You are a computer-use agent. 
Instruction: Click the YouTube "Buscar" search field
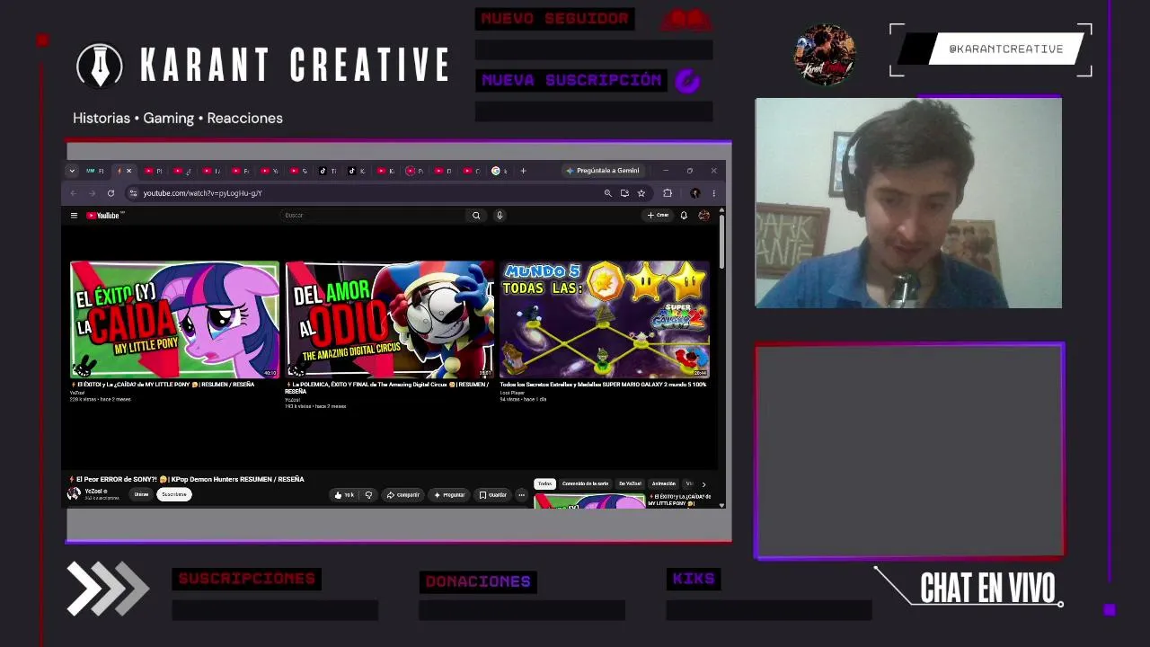coord(373,216)
